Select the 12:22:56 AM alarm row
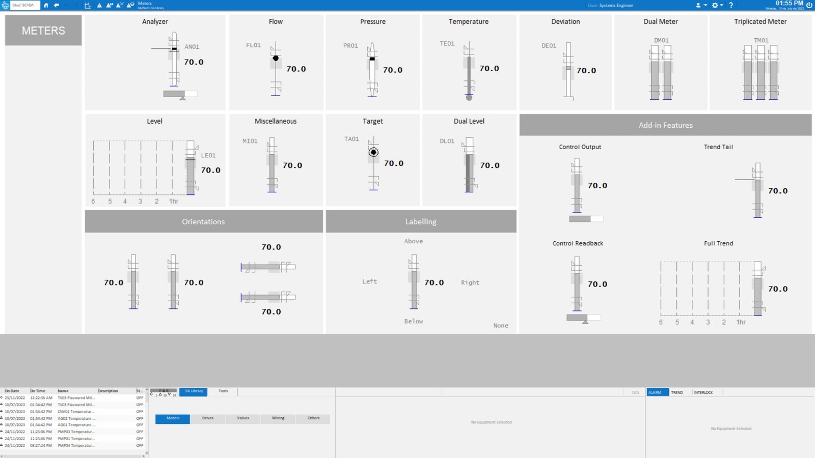The width and height of the screenshot is (815, 458). 72,398
